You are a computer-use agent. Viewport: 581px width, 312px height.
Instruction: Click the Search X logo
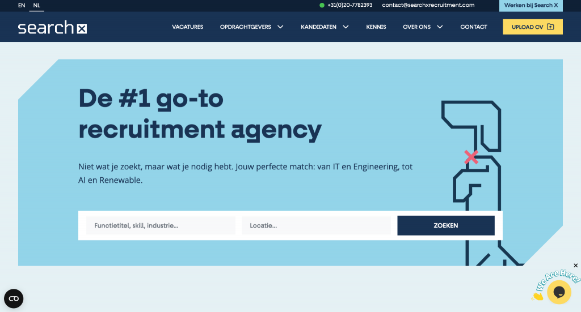click(x=52, y=27)
